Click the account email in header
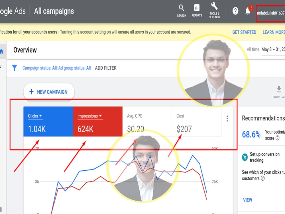The image size is (285, 214). click(271, 13)
